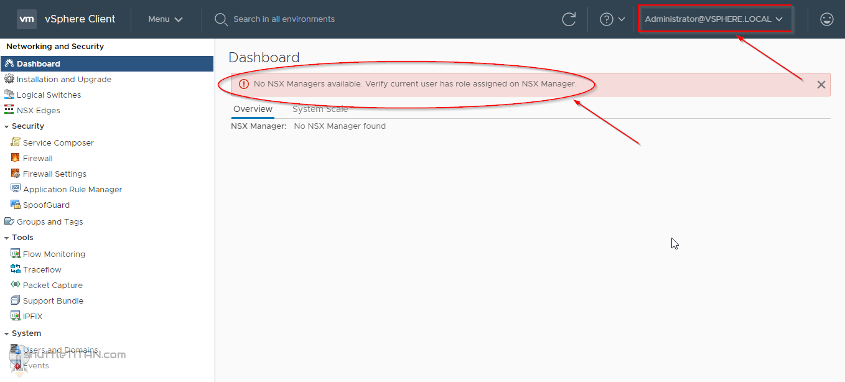This screenshot has height=382, width=845.
Task: Click the NSX Edges icon
Action: tap(9, 110)
